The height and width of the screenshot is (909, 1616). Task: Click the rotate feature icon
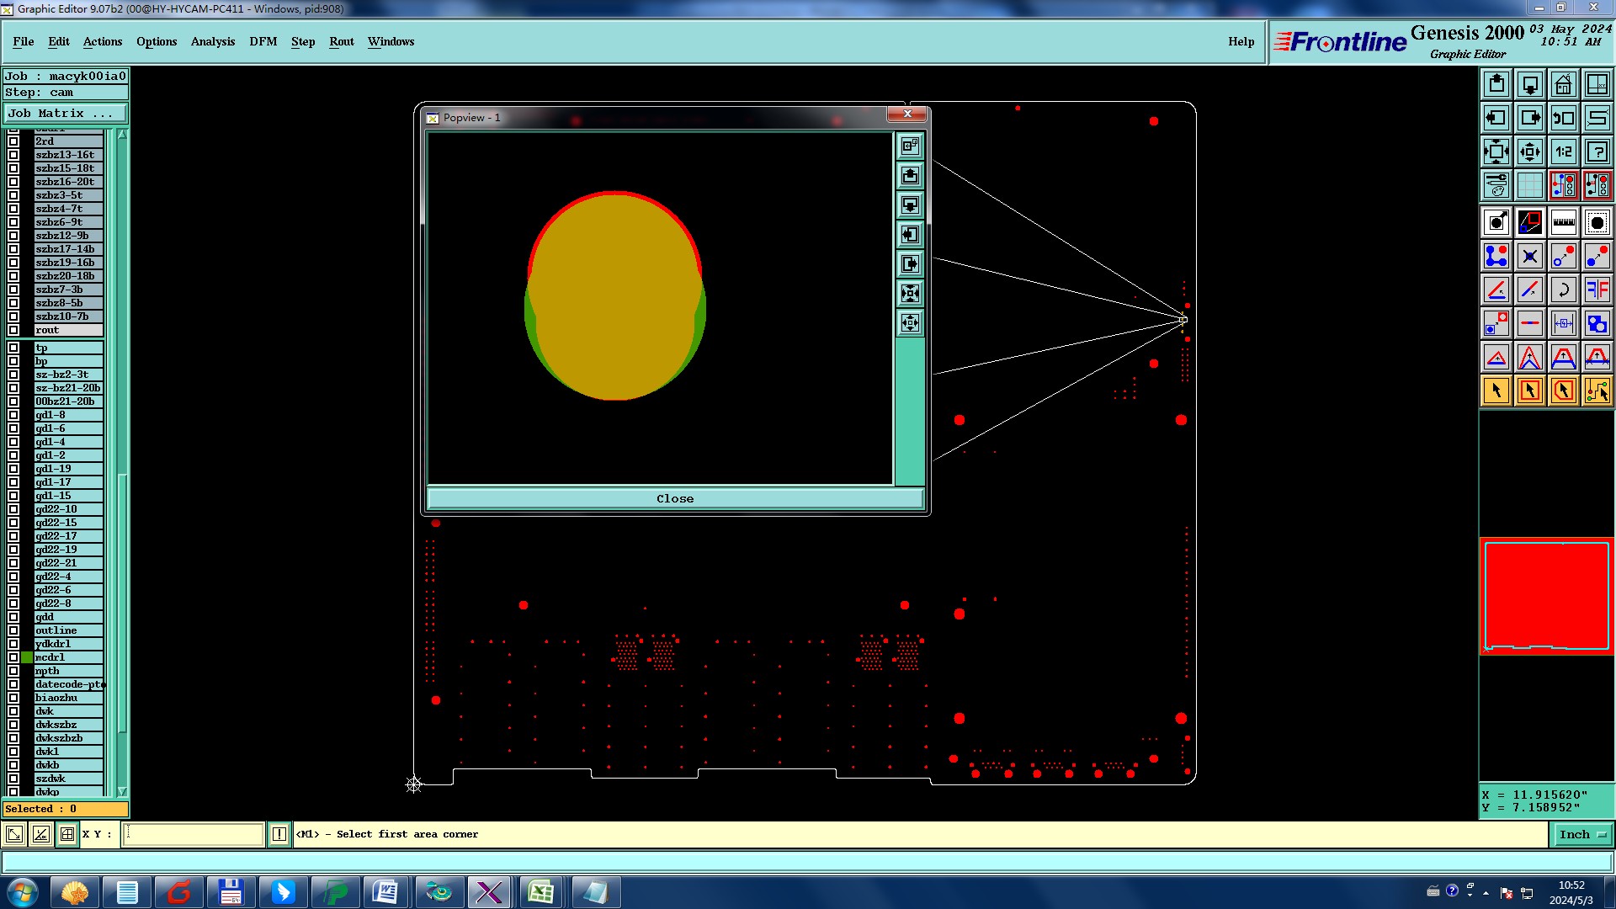(x=1563, y=290)
